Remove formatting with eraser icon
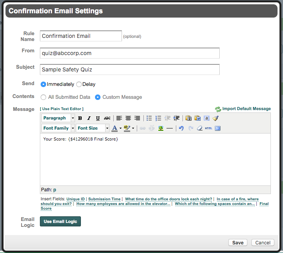The height and width of the screenshot is (253, 283). (200, 128)
